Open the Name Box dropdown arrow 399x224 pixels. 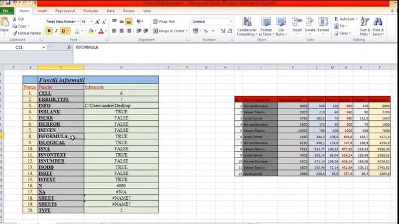(x=44, y=47)
